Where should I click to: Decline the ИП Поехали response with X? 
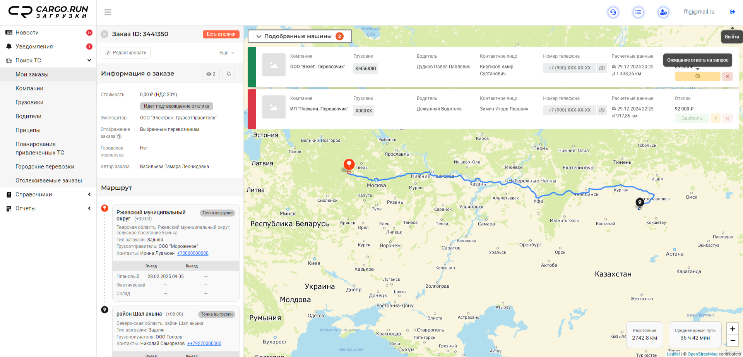coord(728,118)
